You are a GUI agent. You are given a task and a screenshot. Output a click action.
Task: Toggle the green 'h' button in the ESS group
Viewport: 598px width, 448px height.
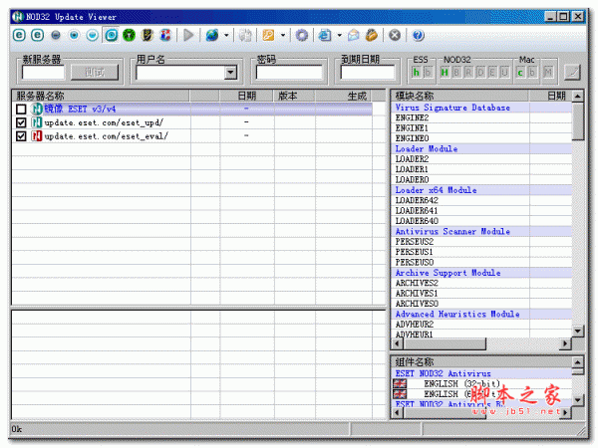tap(416, 72)
